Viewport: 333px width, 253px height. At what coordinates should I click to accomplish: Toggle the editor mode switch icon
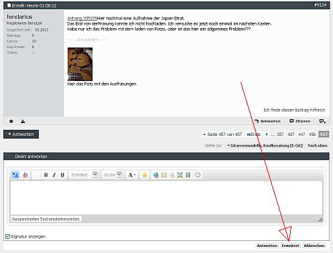click(15, 175)
